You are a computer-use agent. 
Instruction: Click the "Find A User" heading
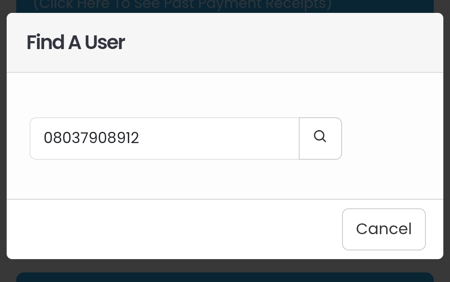[x=75, y=42]
